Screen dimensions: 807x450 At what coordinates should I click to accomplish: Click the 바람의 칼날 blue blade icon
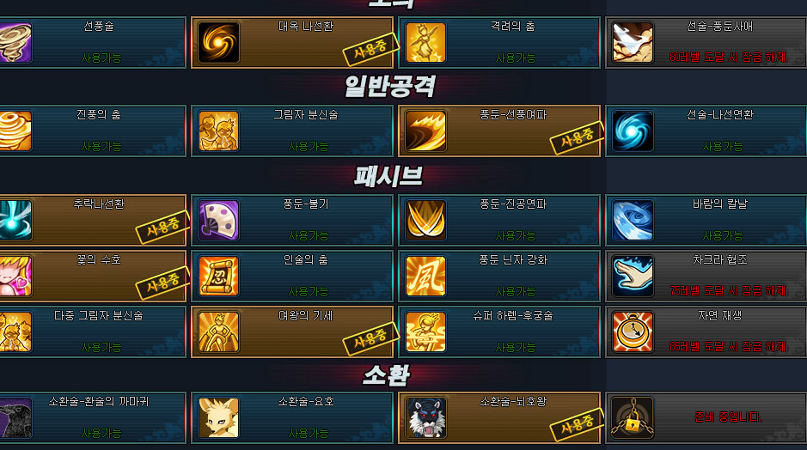pos(633,220)
